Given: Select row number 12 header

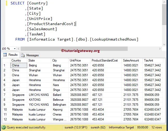Looking at the screenshot, I should point(6,119).
